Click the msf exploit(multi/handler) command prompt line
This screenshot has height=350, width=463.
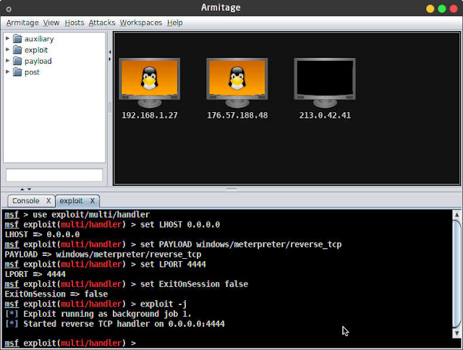(70, 343)
